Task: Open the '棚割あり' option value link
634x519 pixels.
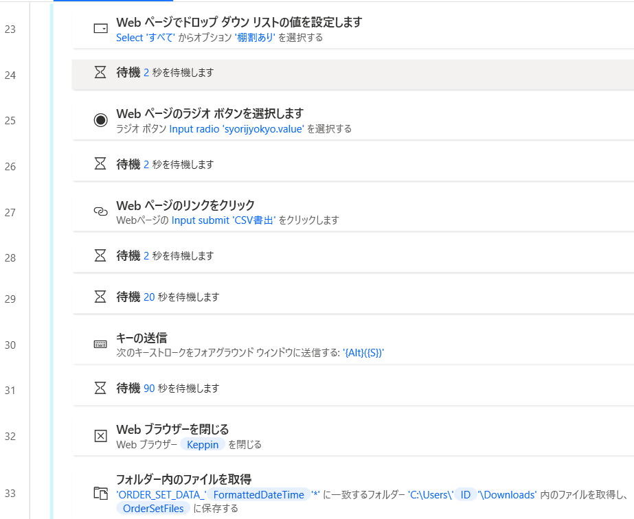Action: tap(255, 38)
